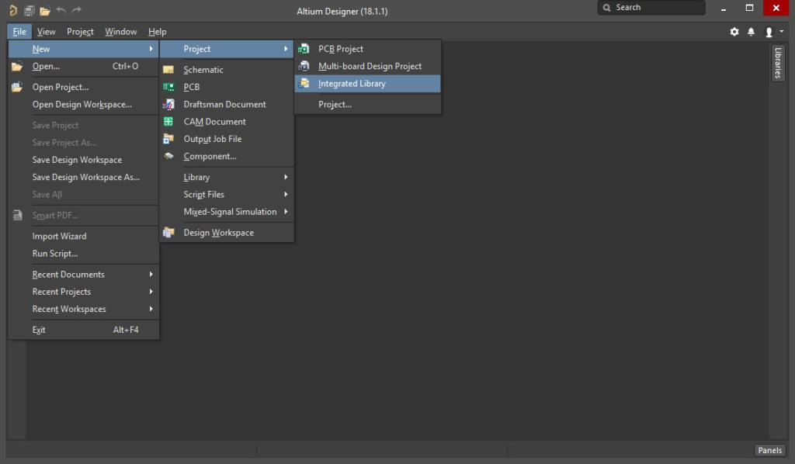Click the PCB document icon
The image size is (795, 464).
tap(168, 87)
